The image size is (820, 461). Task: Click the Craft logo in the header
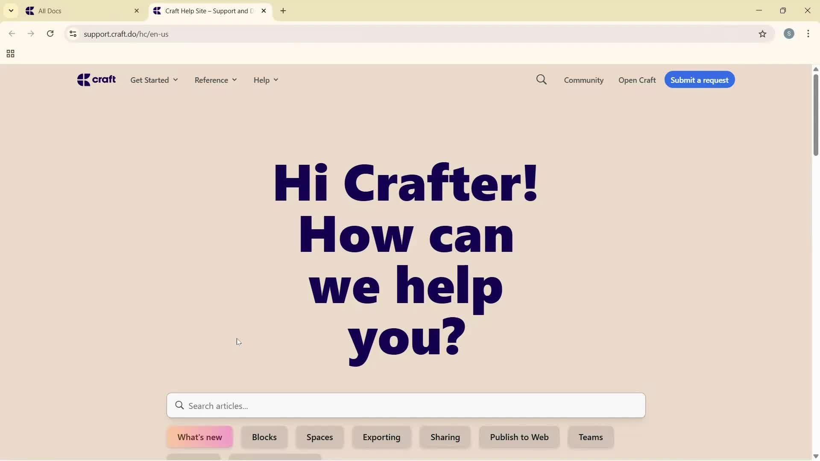[x=96, y=80]
